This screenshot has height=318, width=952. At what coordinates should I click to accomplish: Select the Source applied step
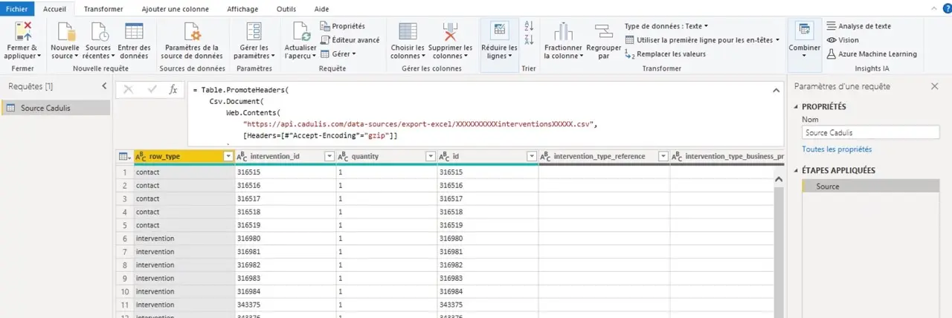pos(827,186)
